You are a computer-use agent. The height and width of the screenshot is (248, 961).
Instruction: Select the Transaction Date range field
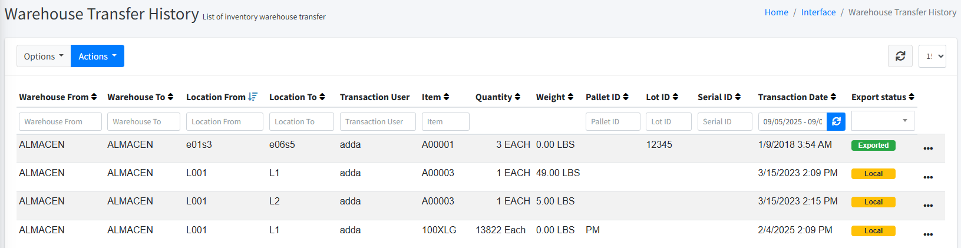pos(792,121)
